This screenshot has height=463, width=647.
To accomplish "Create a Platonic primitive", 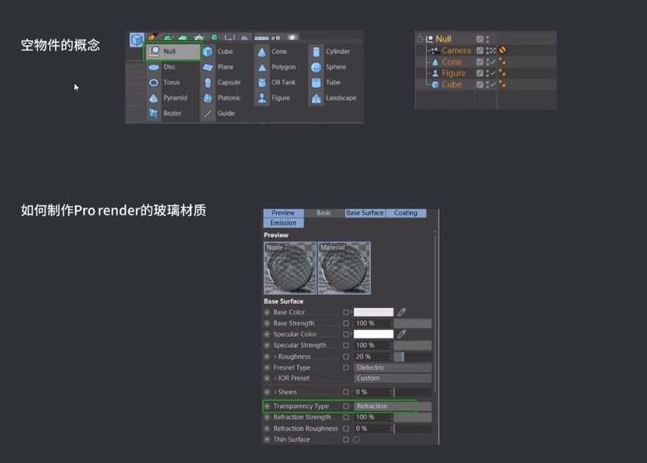I will tap(222, 98).
